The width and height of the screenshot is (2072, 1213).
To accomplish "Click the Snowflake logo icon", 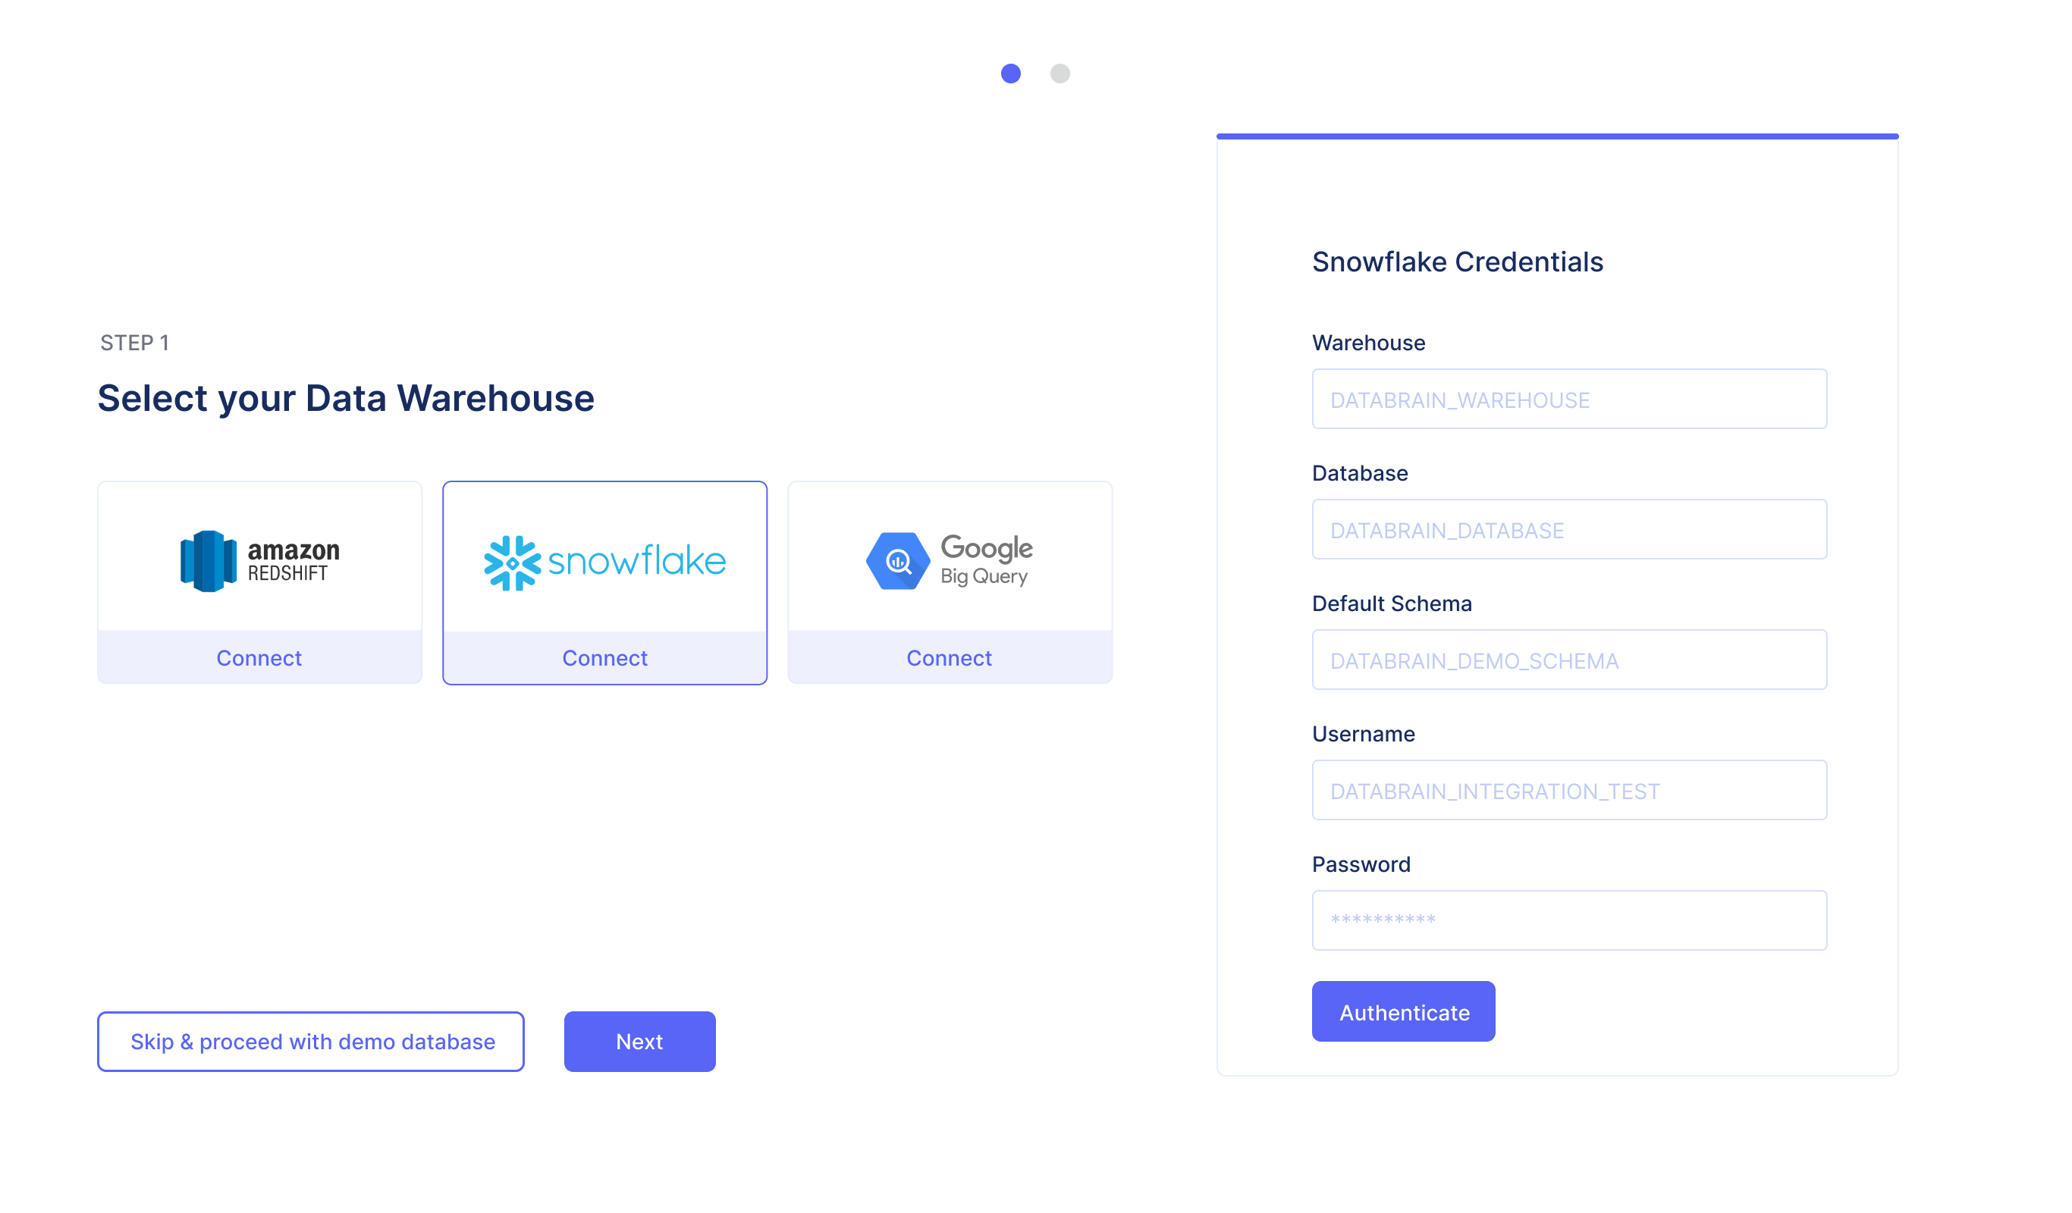I will point(514,560).
